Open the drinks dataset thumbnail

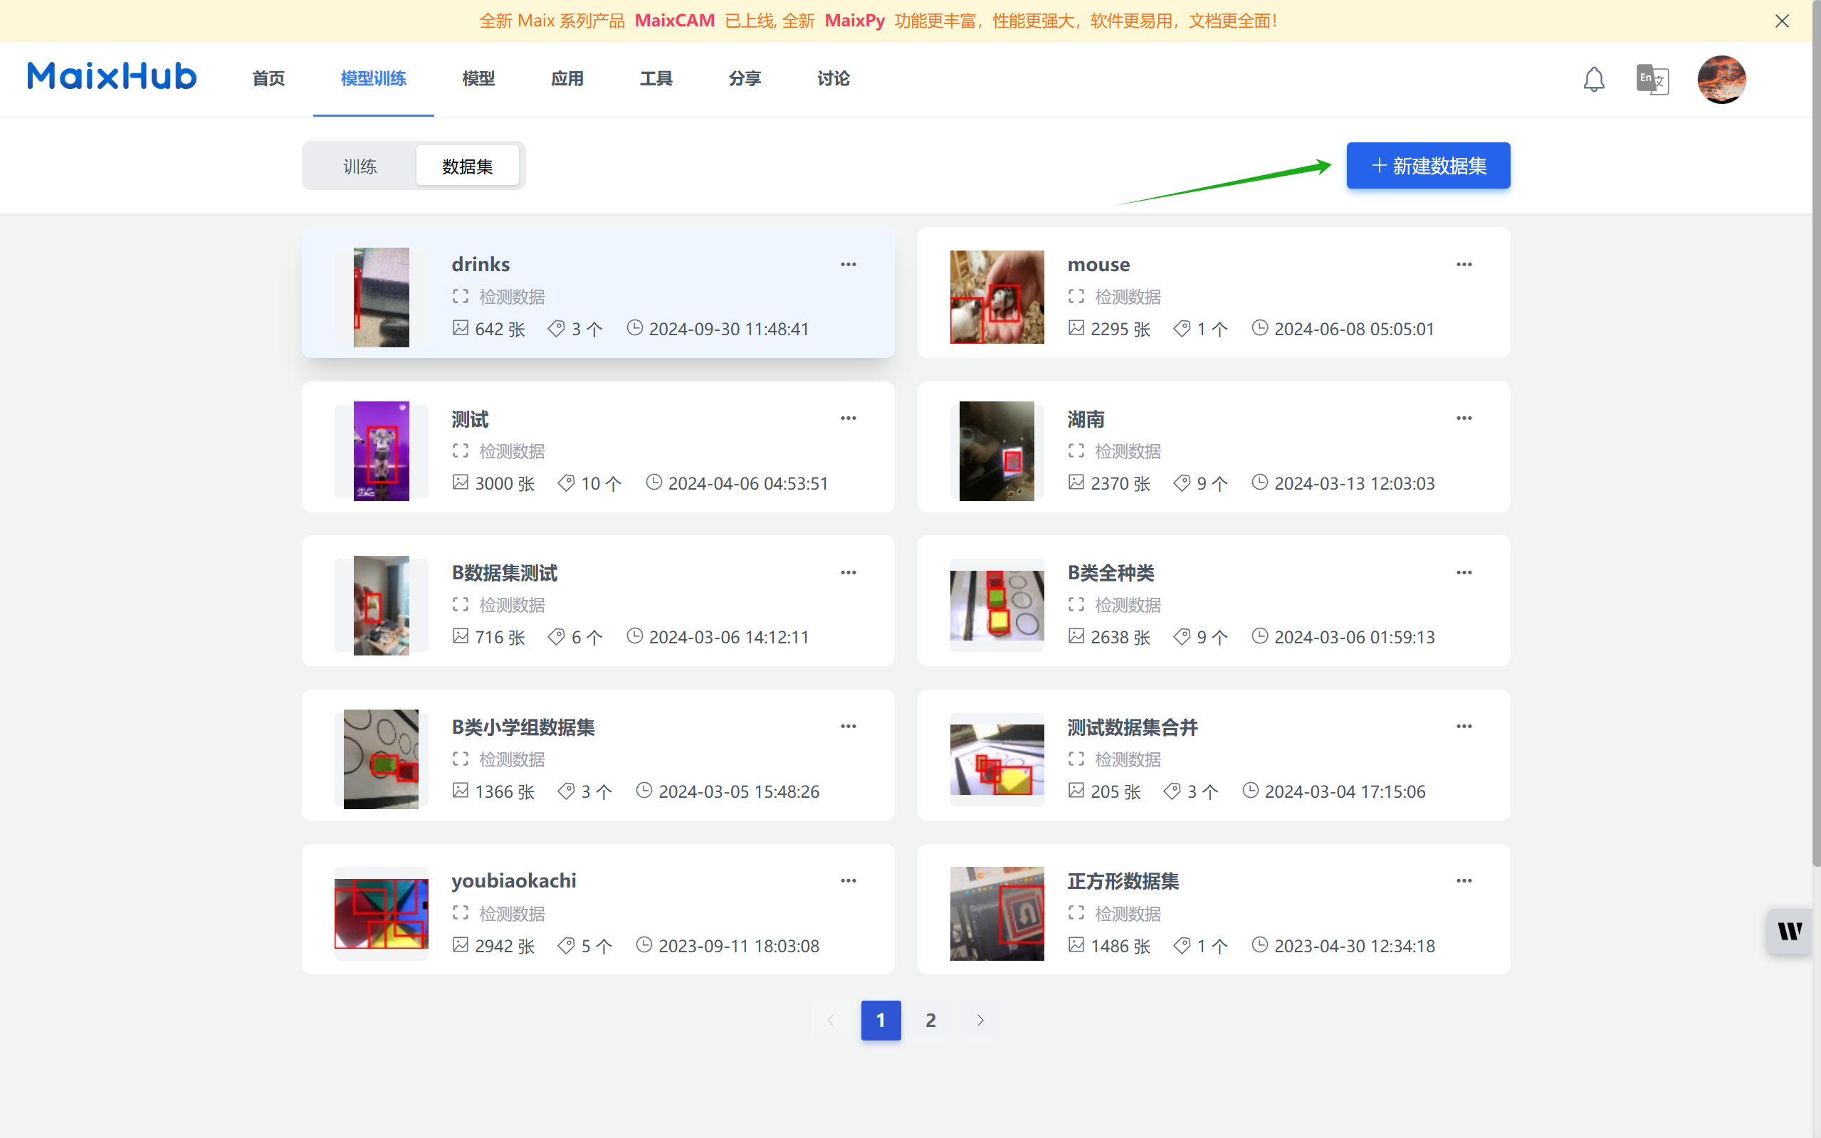[x=381, y=297]
